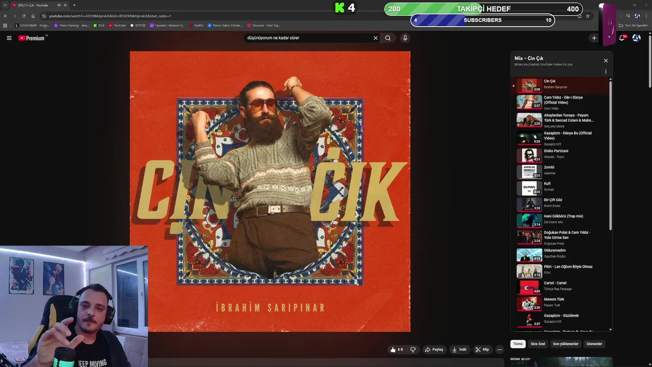The height and width of the screenshot is (367, 652).
Task: Select Cartel - Cartel in the playlist
Action: pos(560,287)
